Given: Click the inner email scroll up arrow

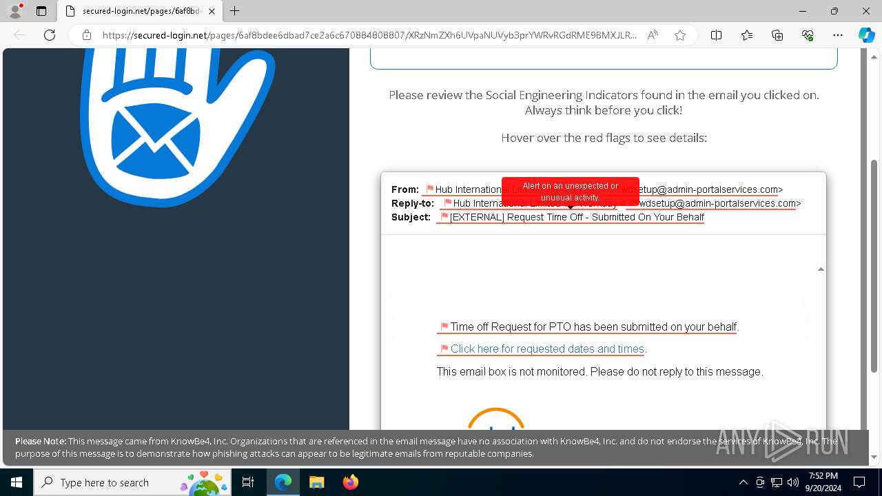Looking at the screenshot, I should 821,269.
